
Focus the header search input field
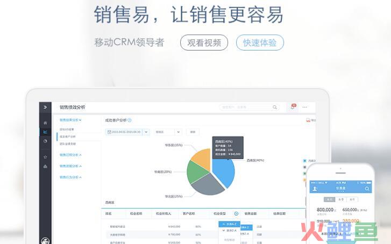click(249, 107)
